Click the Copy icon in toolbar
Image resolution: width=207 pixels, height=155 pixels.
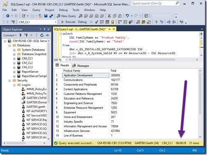tap(115, 16)
